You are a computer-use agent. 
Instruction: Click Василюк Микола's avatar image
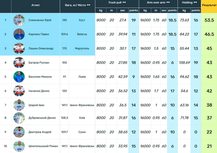point(19,76)
